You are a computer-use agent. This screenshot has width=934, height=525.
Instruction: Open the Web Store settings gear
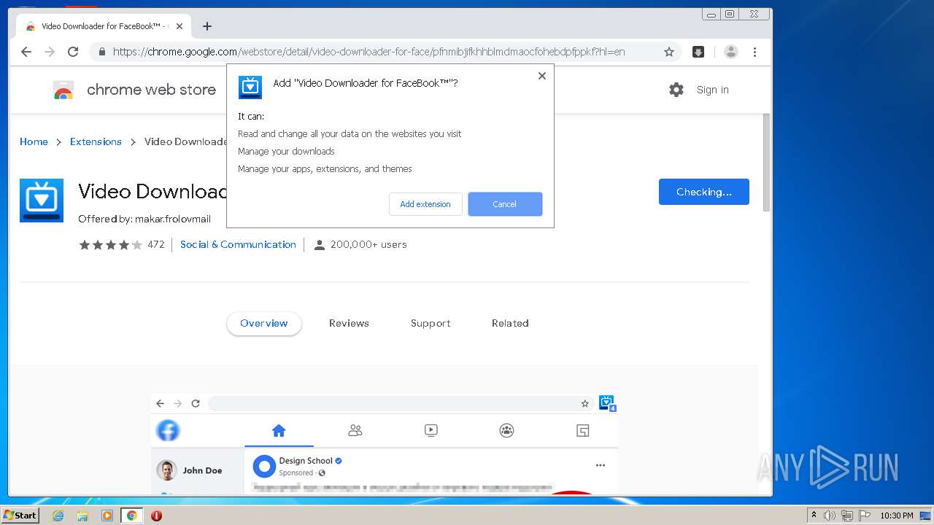676,90
